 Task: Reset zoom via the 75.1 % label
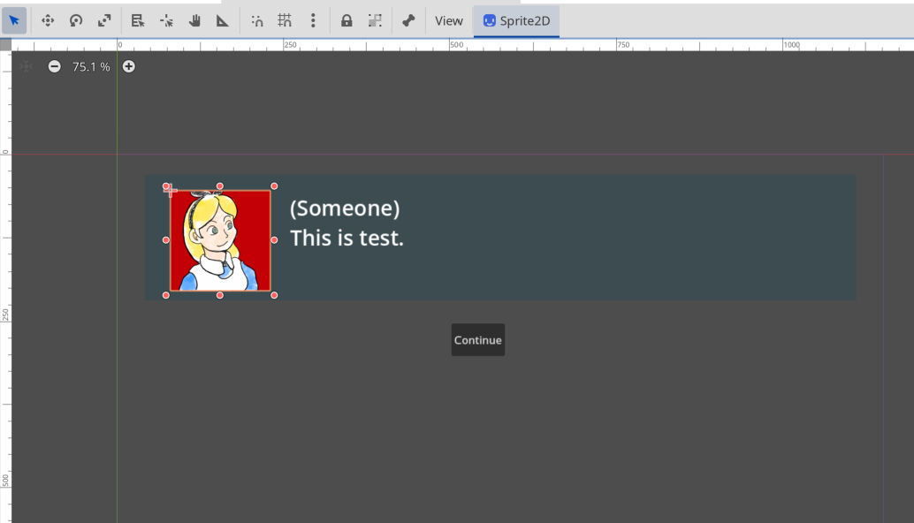point(91,67)
